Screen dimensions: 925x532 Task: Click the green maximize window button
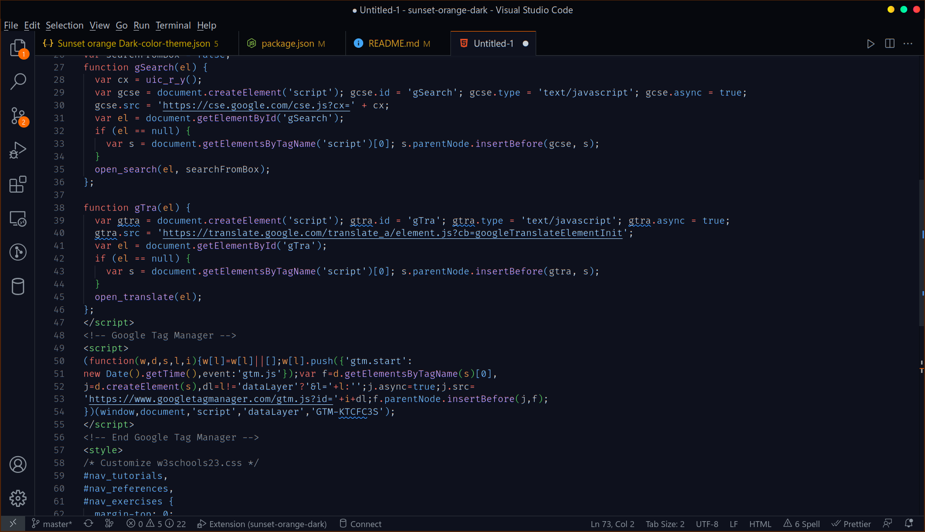(903, 9)
